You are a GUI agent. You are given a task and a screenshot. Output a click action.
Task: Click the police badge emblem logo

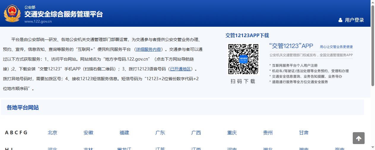click(x=12, y=13)
